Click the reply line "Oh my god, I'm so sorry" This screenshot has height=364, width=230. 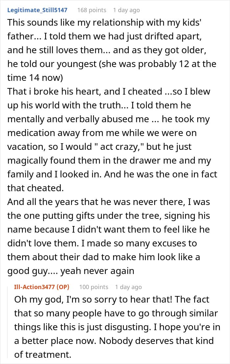click(111, 299)
